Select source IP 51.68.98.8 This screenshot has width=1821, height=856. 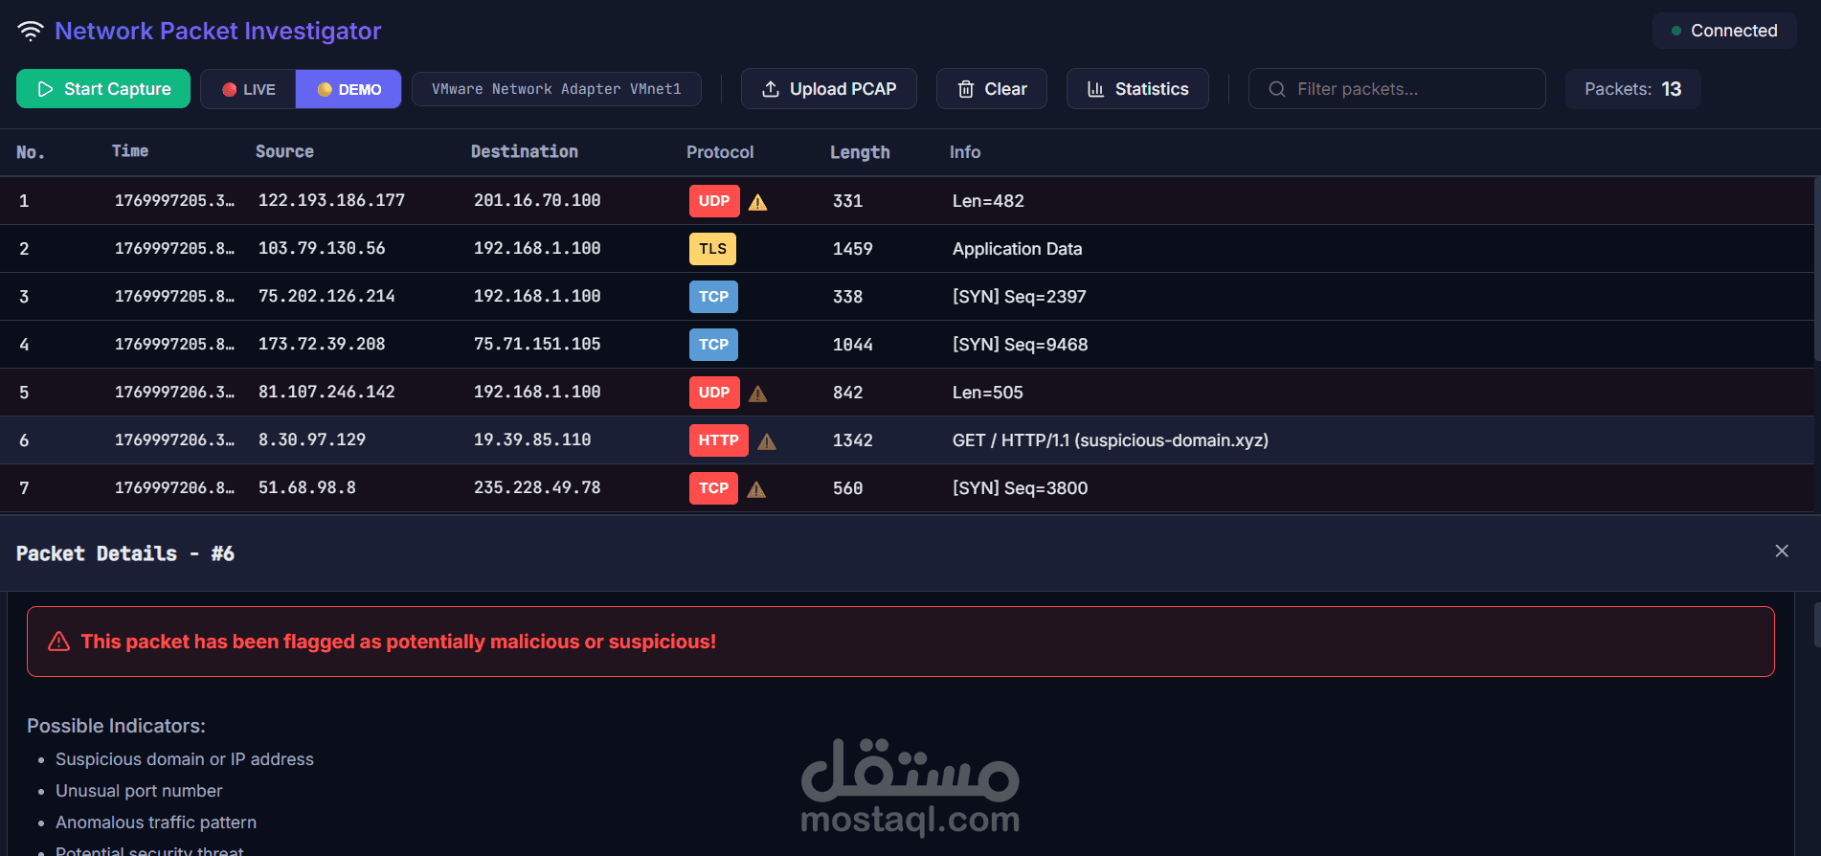tap(307, 488)
